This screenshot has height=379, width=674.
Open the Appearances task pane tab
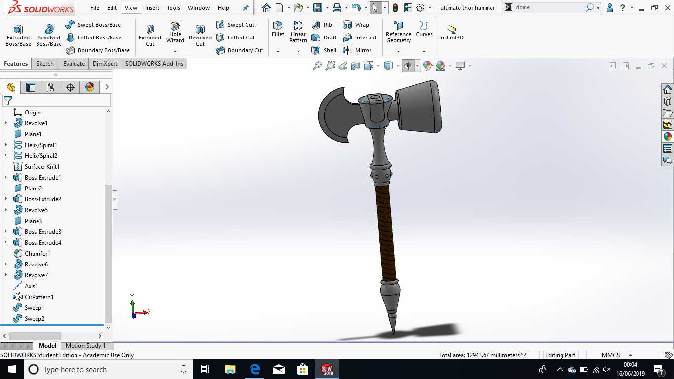point(668,137)
